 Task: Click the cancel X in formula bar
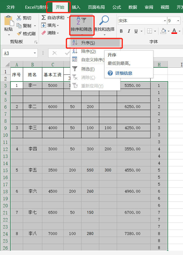click(54, 53)
